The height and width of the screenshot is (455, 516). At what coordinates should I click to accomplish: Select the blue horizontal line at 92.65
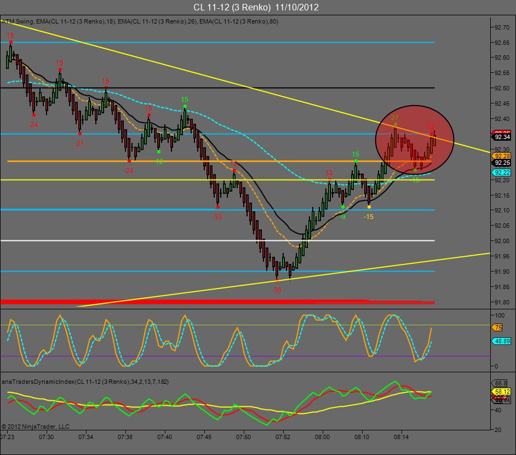pyautogui.click(x=217, y=43)
